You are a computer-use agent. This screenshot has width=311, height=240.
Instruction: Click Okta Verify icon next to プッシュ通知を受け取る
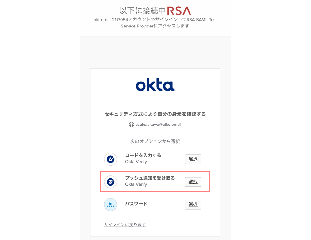[x=110, y=182]
